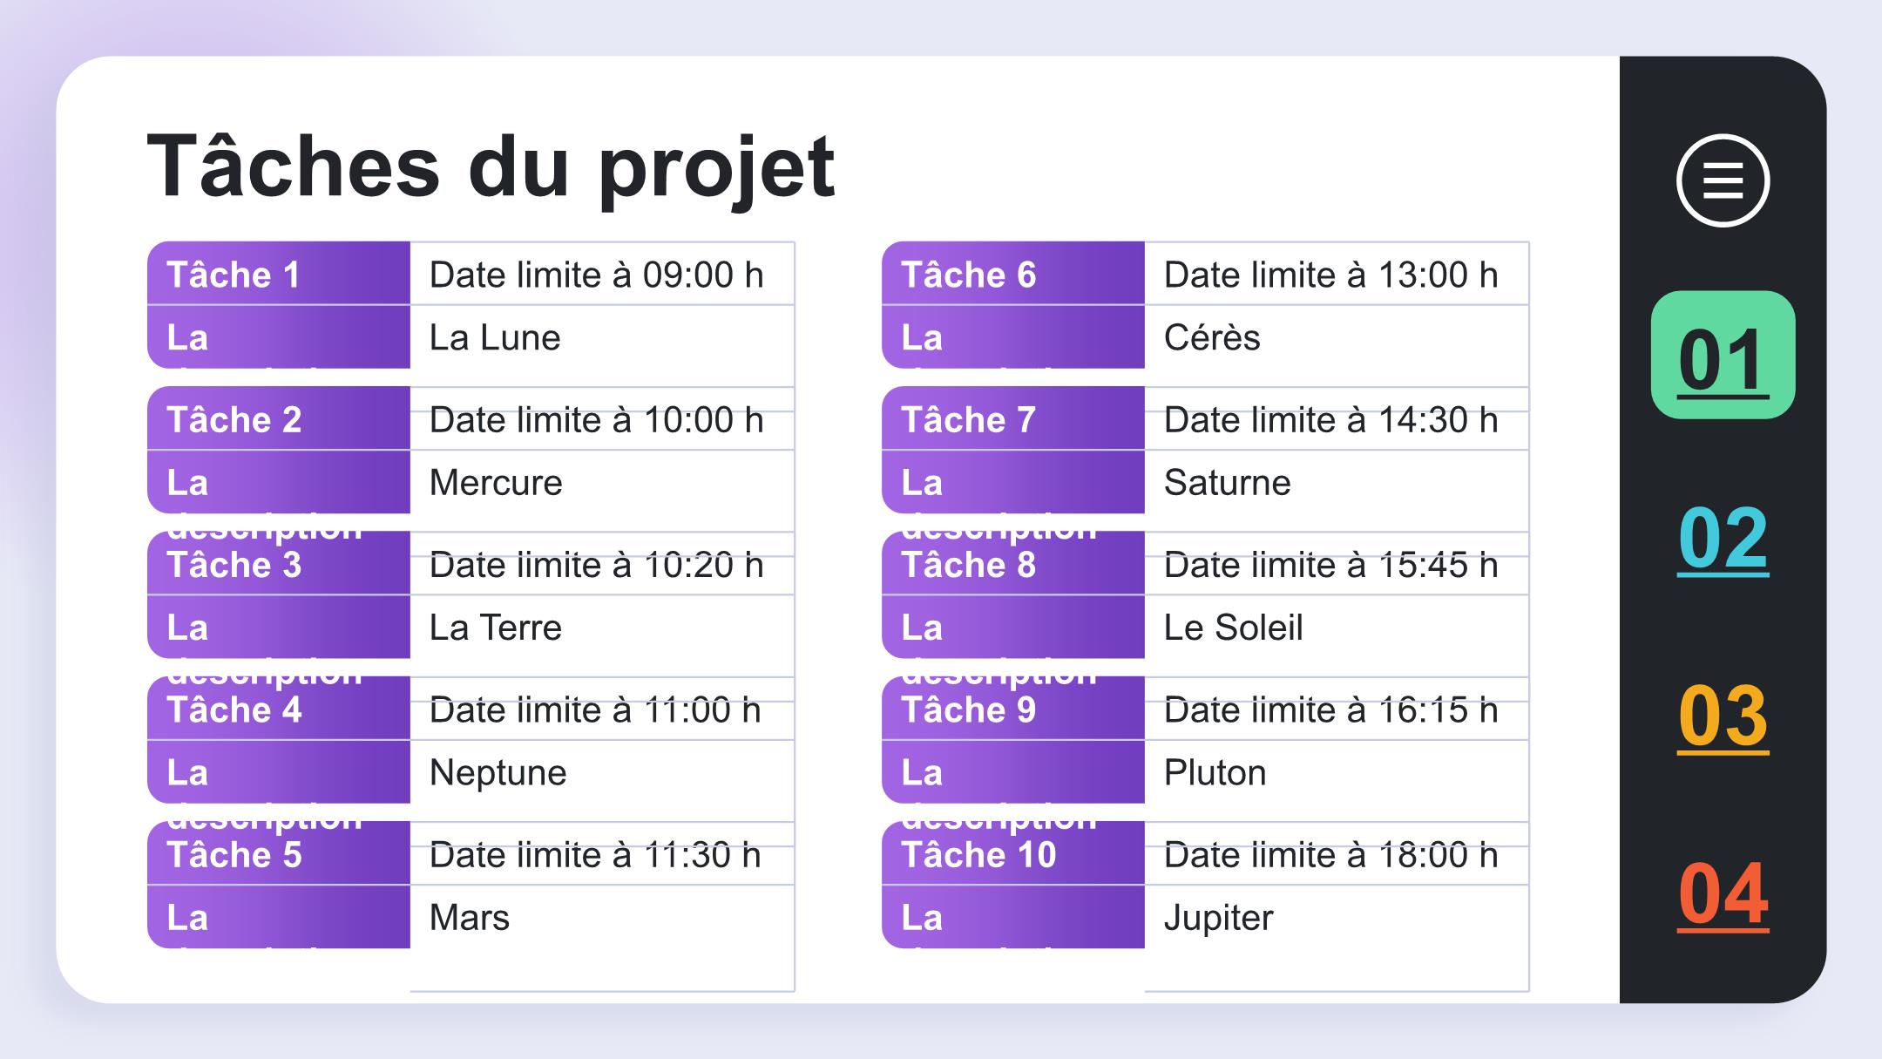This screenshot has height=1059, width=1882.
Task: Go to section 01 link
Action: [1723, 355]
